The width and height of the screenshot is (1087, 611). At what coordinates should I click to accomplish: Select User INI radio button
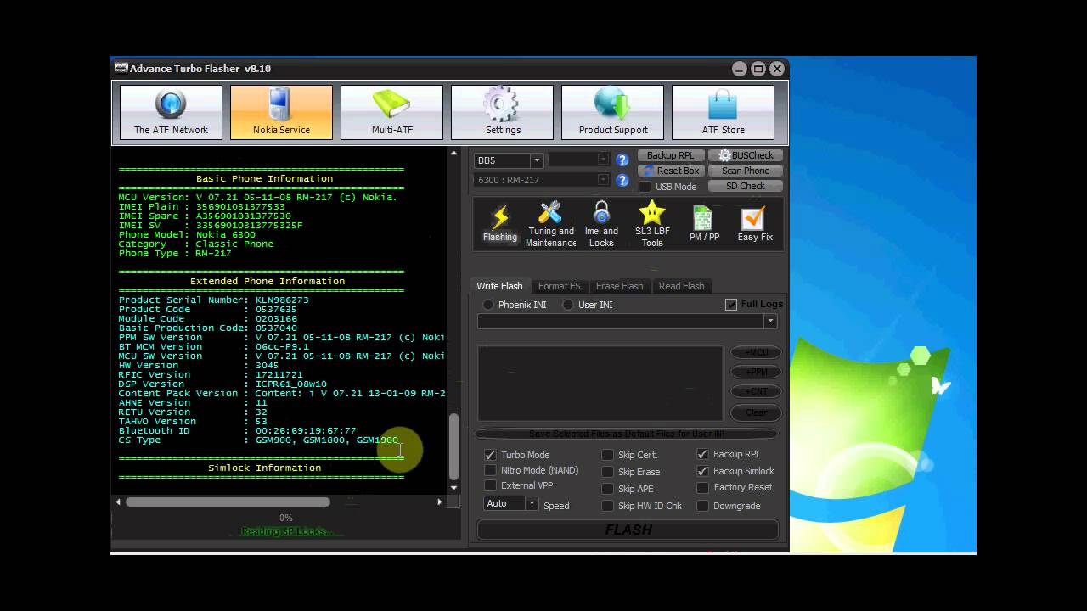(567, 305)
